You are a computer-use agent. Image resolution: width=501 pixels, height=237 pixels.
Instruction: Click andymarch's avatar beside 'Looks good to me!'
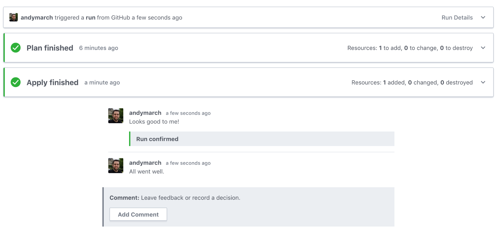[x=116, y=116]
